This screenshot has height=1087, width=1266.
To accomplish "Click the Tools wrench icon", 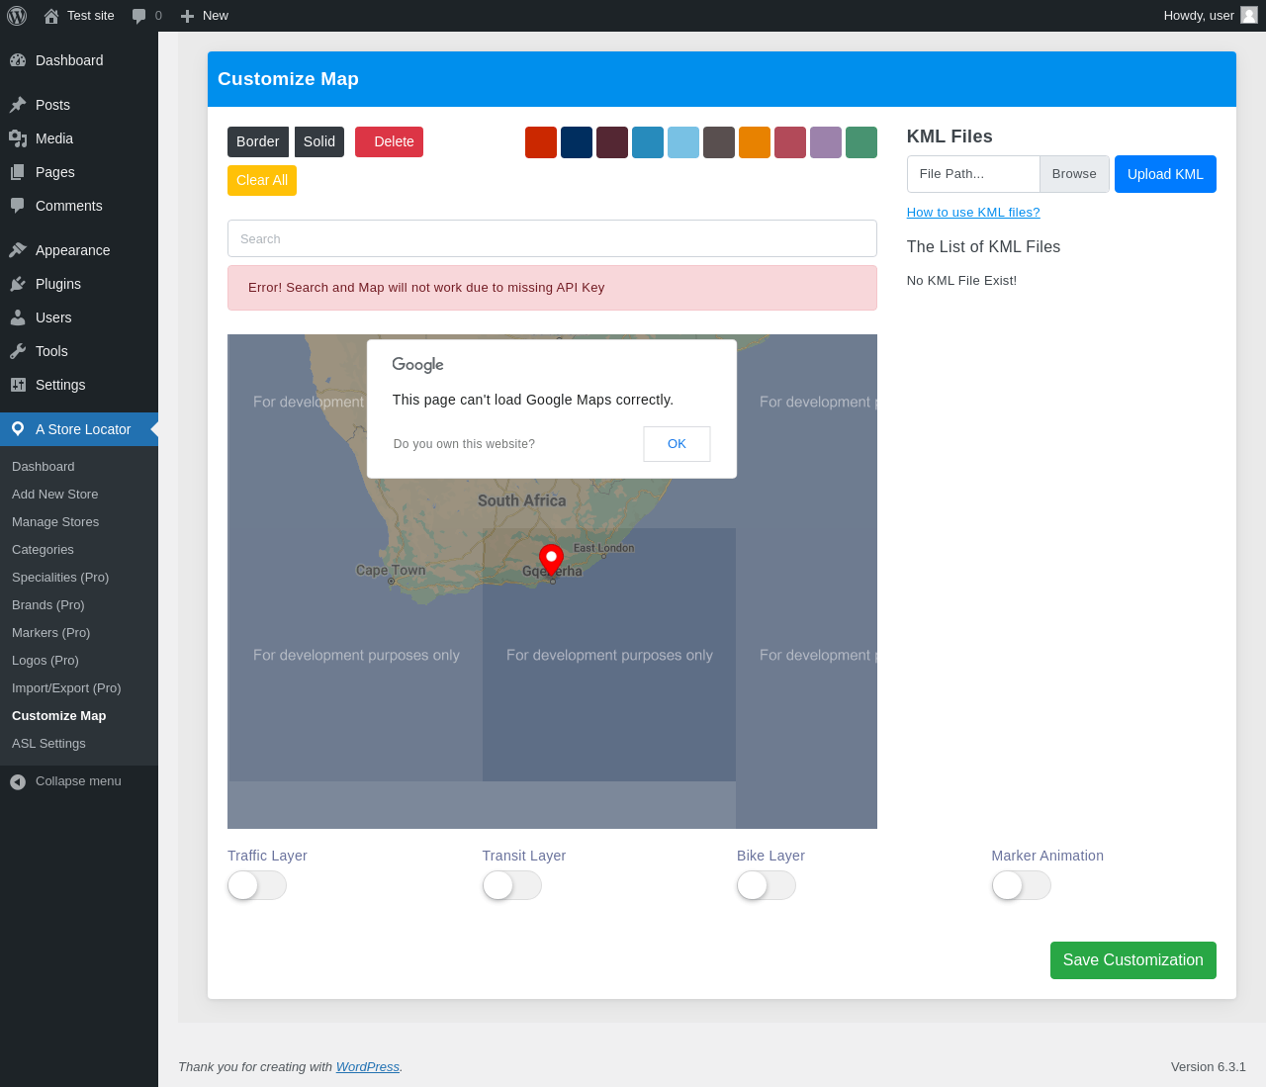I will 18,351.
